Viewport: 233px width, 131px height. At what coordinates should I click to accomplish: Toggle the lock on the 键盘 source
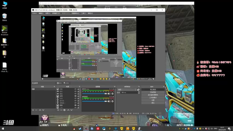pos(78,94)
